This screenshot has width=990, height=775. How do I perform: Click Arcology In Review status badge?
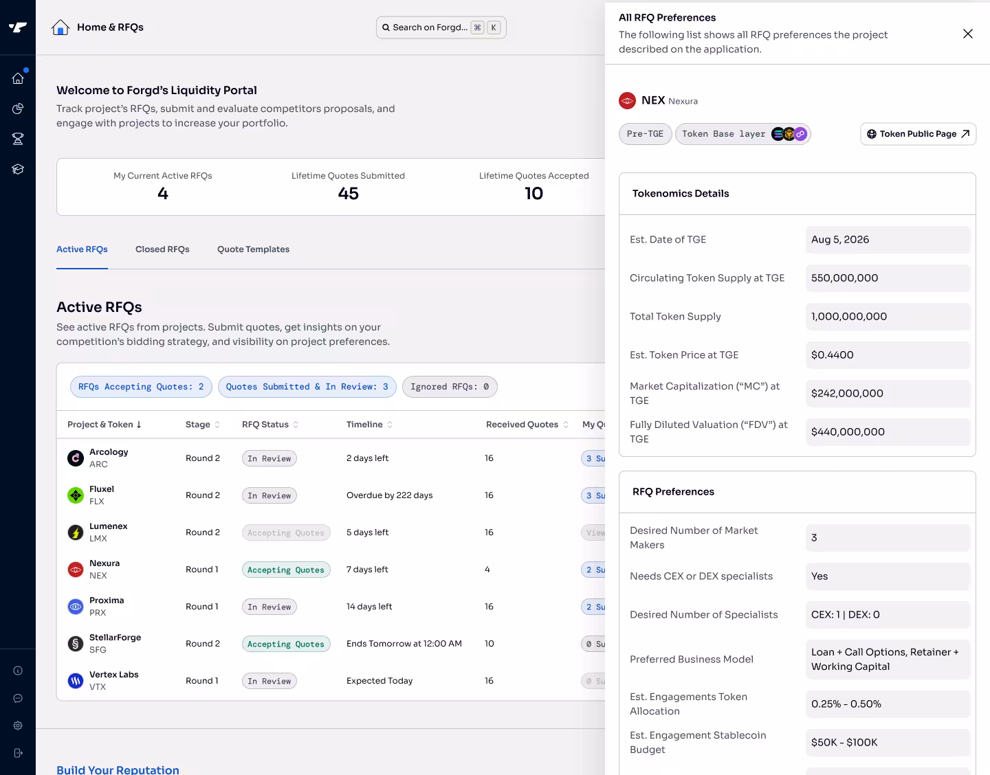[x=269, y=458]
